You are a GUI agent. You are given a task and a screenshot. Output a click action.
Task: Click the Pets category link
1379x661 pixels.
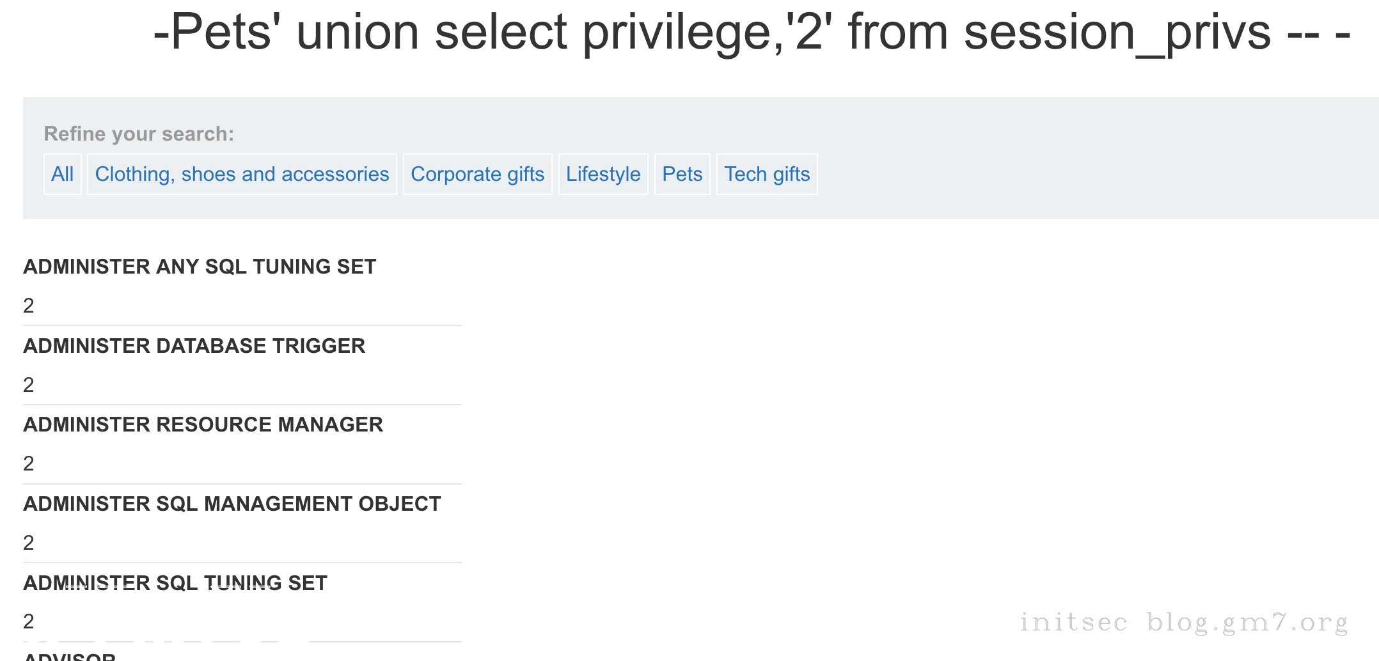pos(682,174)
